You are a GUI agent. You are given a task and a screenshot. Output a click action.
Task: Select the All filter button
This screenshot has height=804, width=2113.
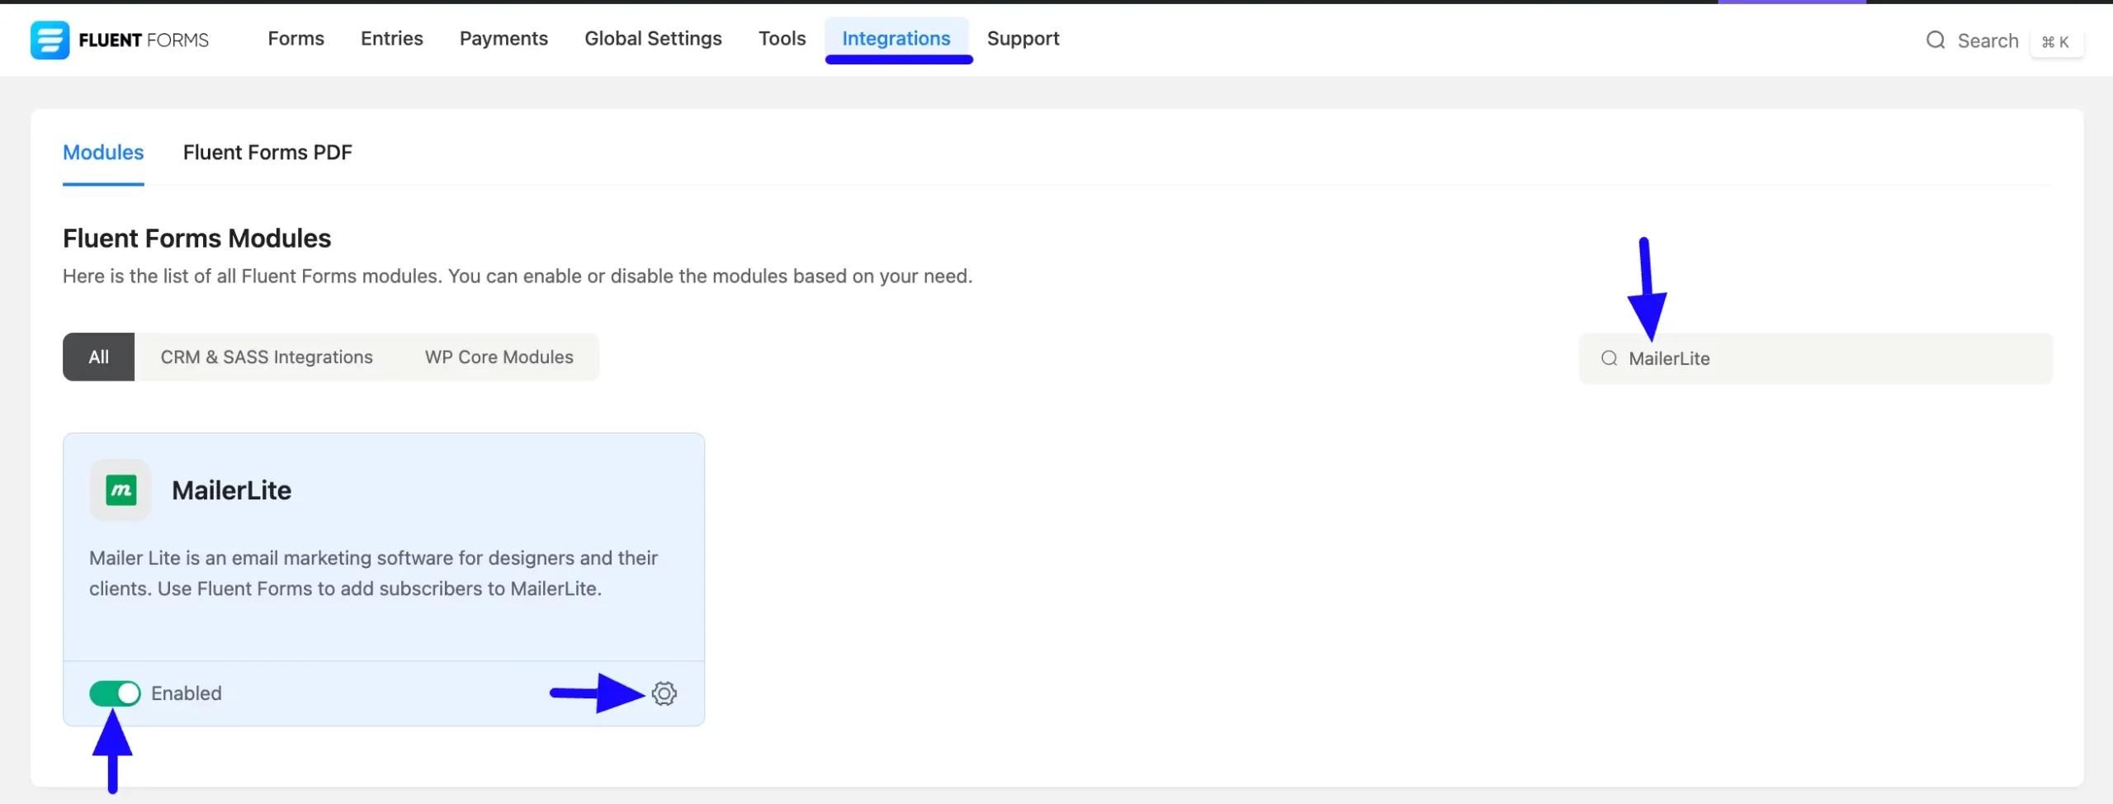pyautogui.click(x=98, y=357)
